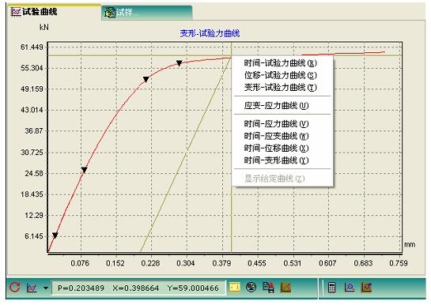
Task: Click the yellow 1:1 scale icon
Action: tap(235, 288)
